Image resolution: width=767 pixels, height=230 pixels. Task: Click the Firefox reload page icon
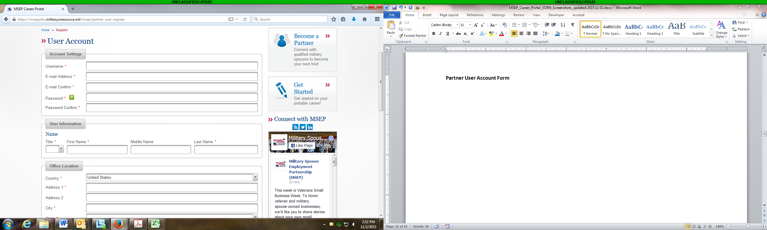pos(245,19)
